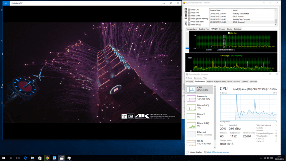Toggle the Stress cache checkbox
The image size is (286, 161).
[x=189, y=16]
